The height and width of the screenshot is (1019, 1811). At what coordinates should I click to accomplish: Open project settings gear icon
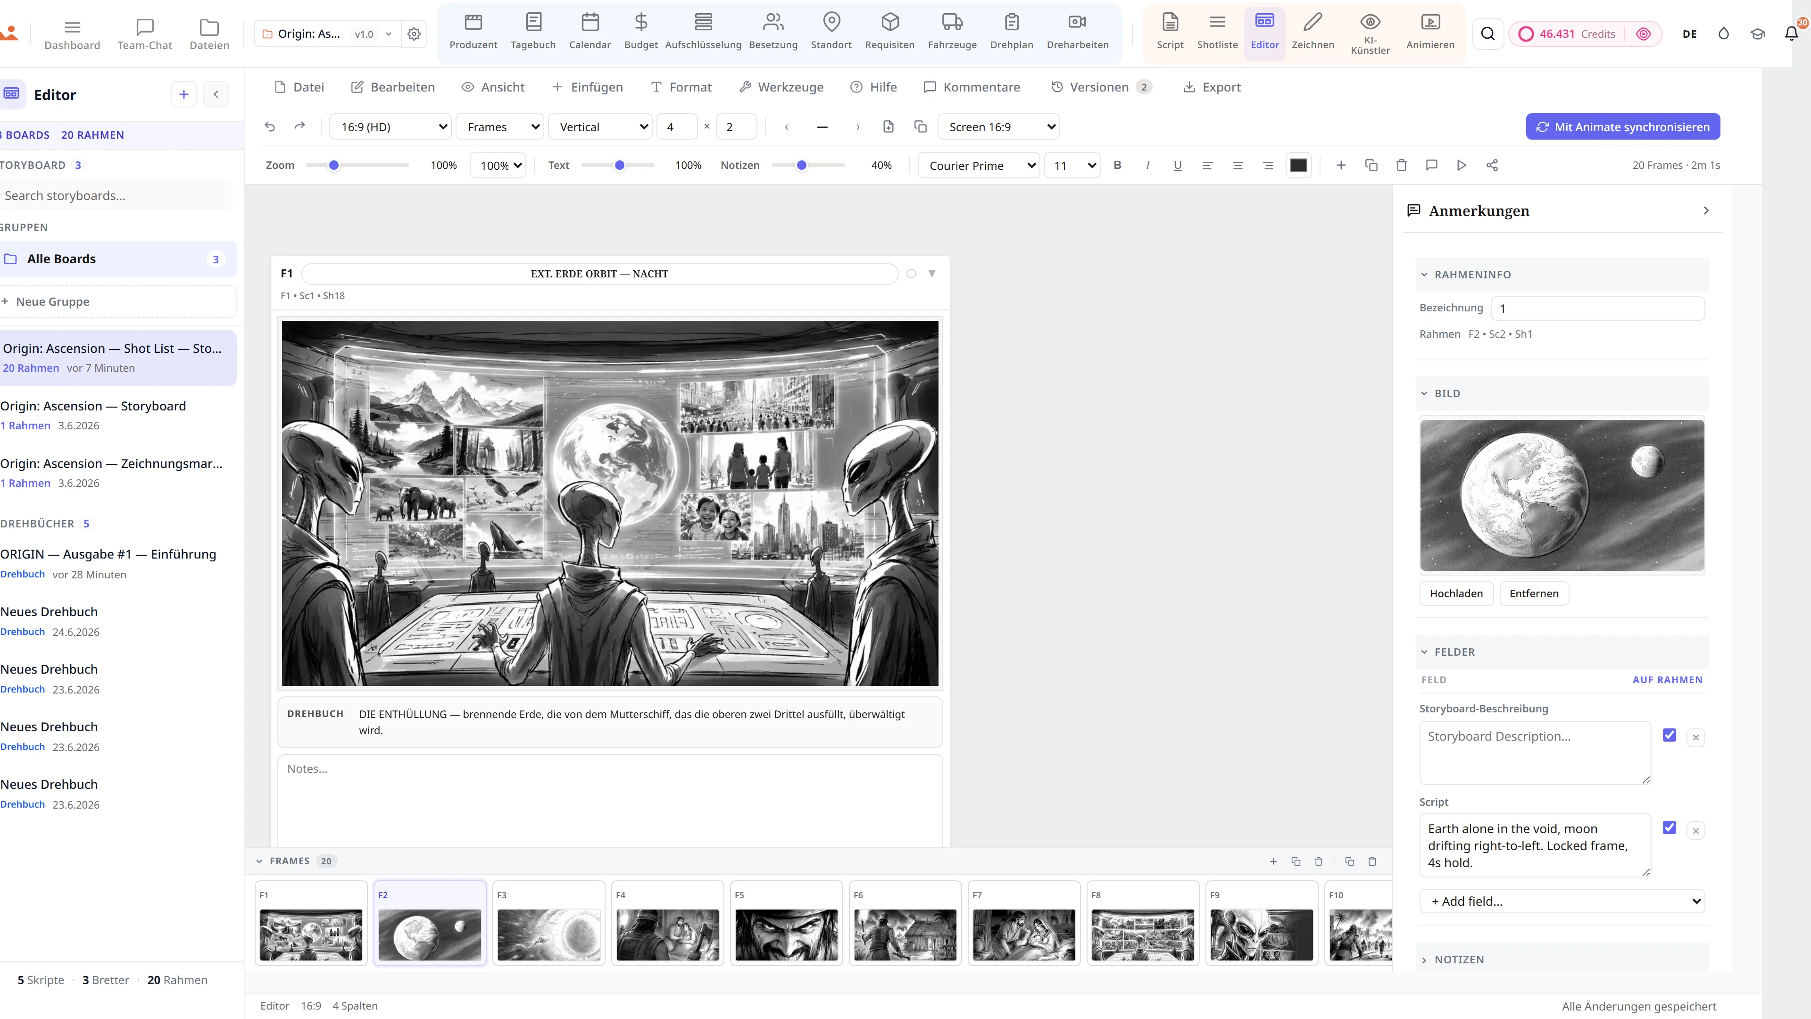click(414, 34)
